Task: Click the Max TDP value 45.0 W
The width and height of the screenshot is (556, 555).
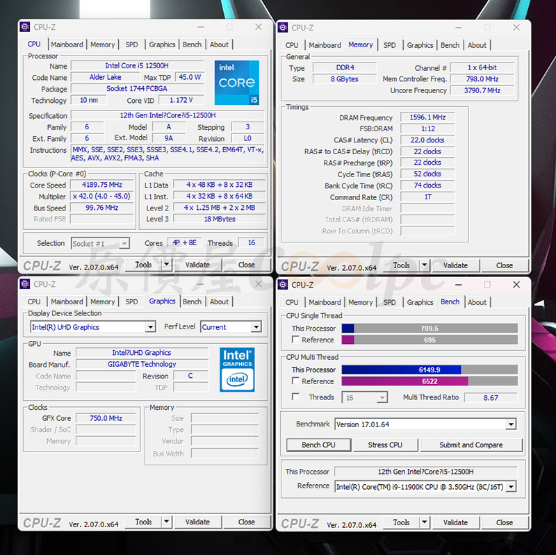Action: click(x=190, y=77)
